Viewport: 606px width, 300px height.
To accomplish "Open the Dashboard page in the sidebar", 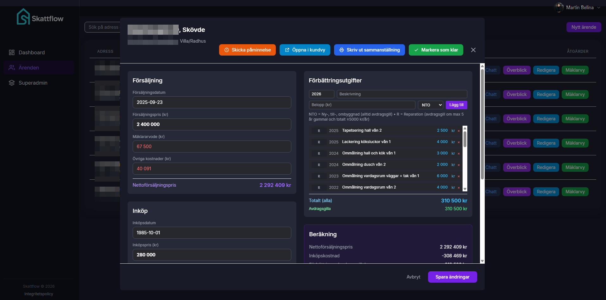I will [39, 52].
